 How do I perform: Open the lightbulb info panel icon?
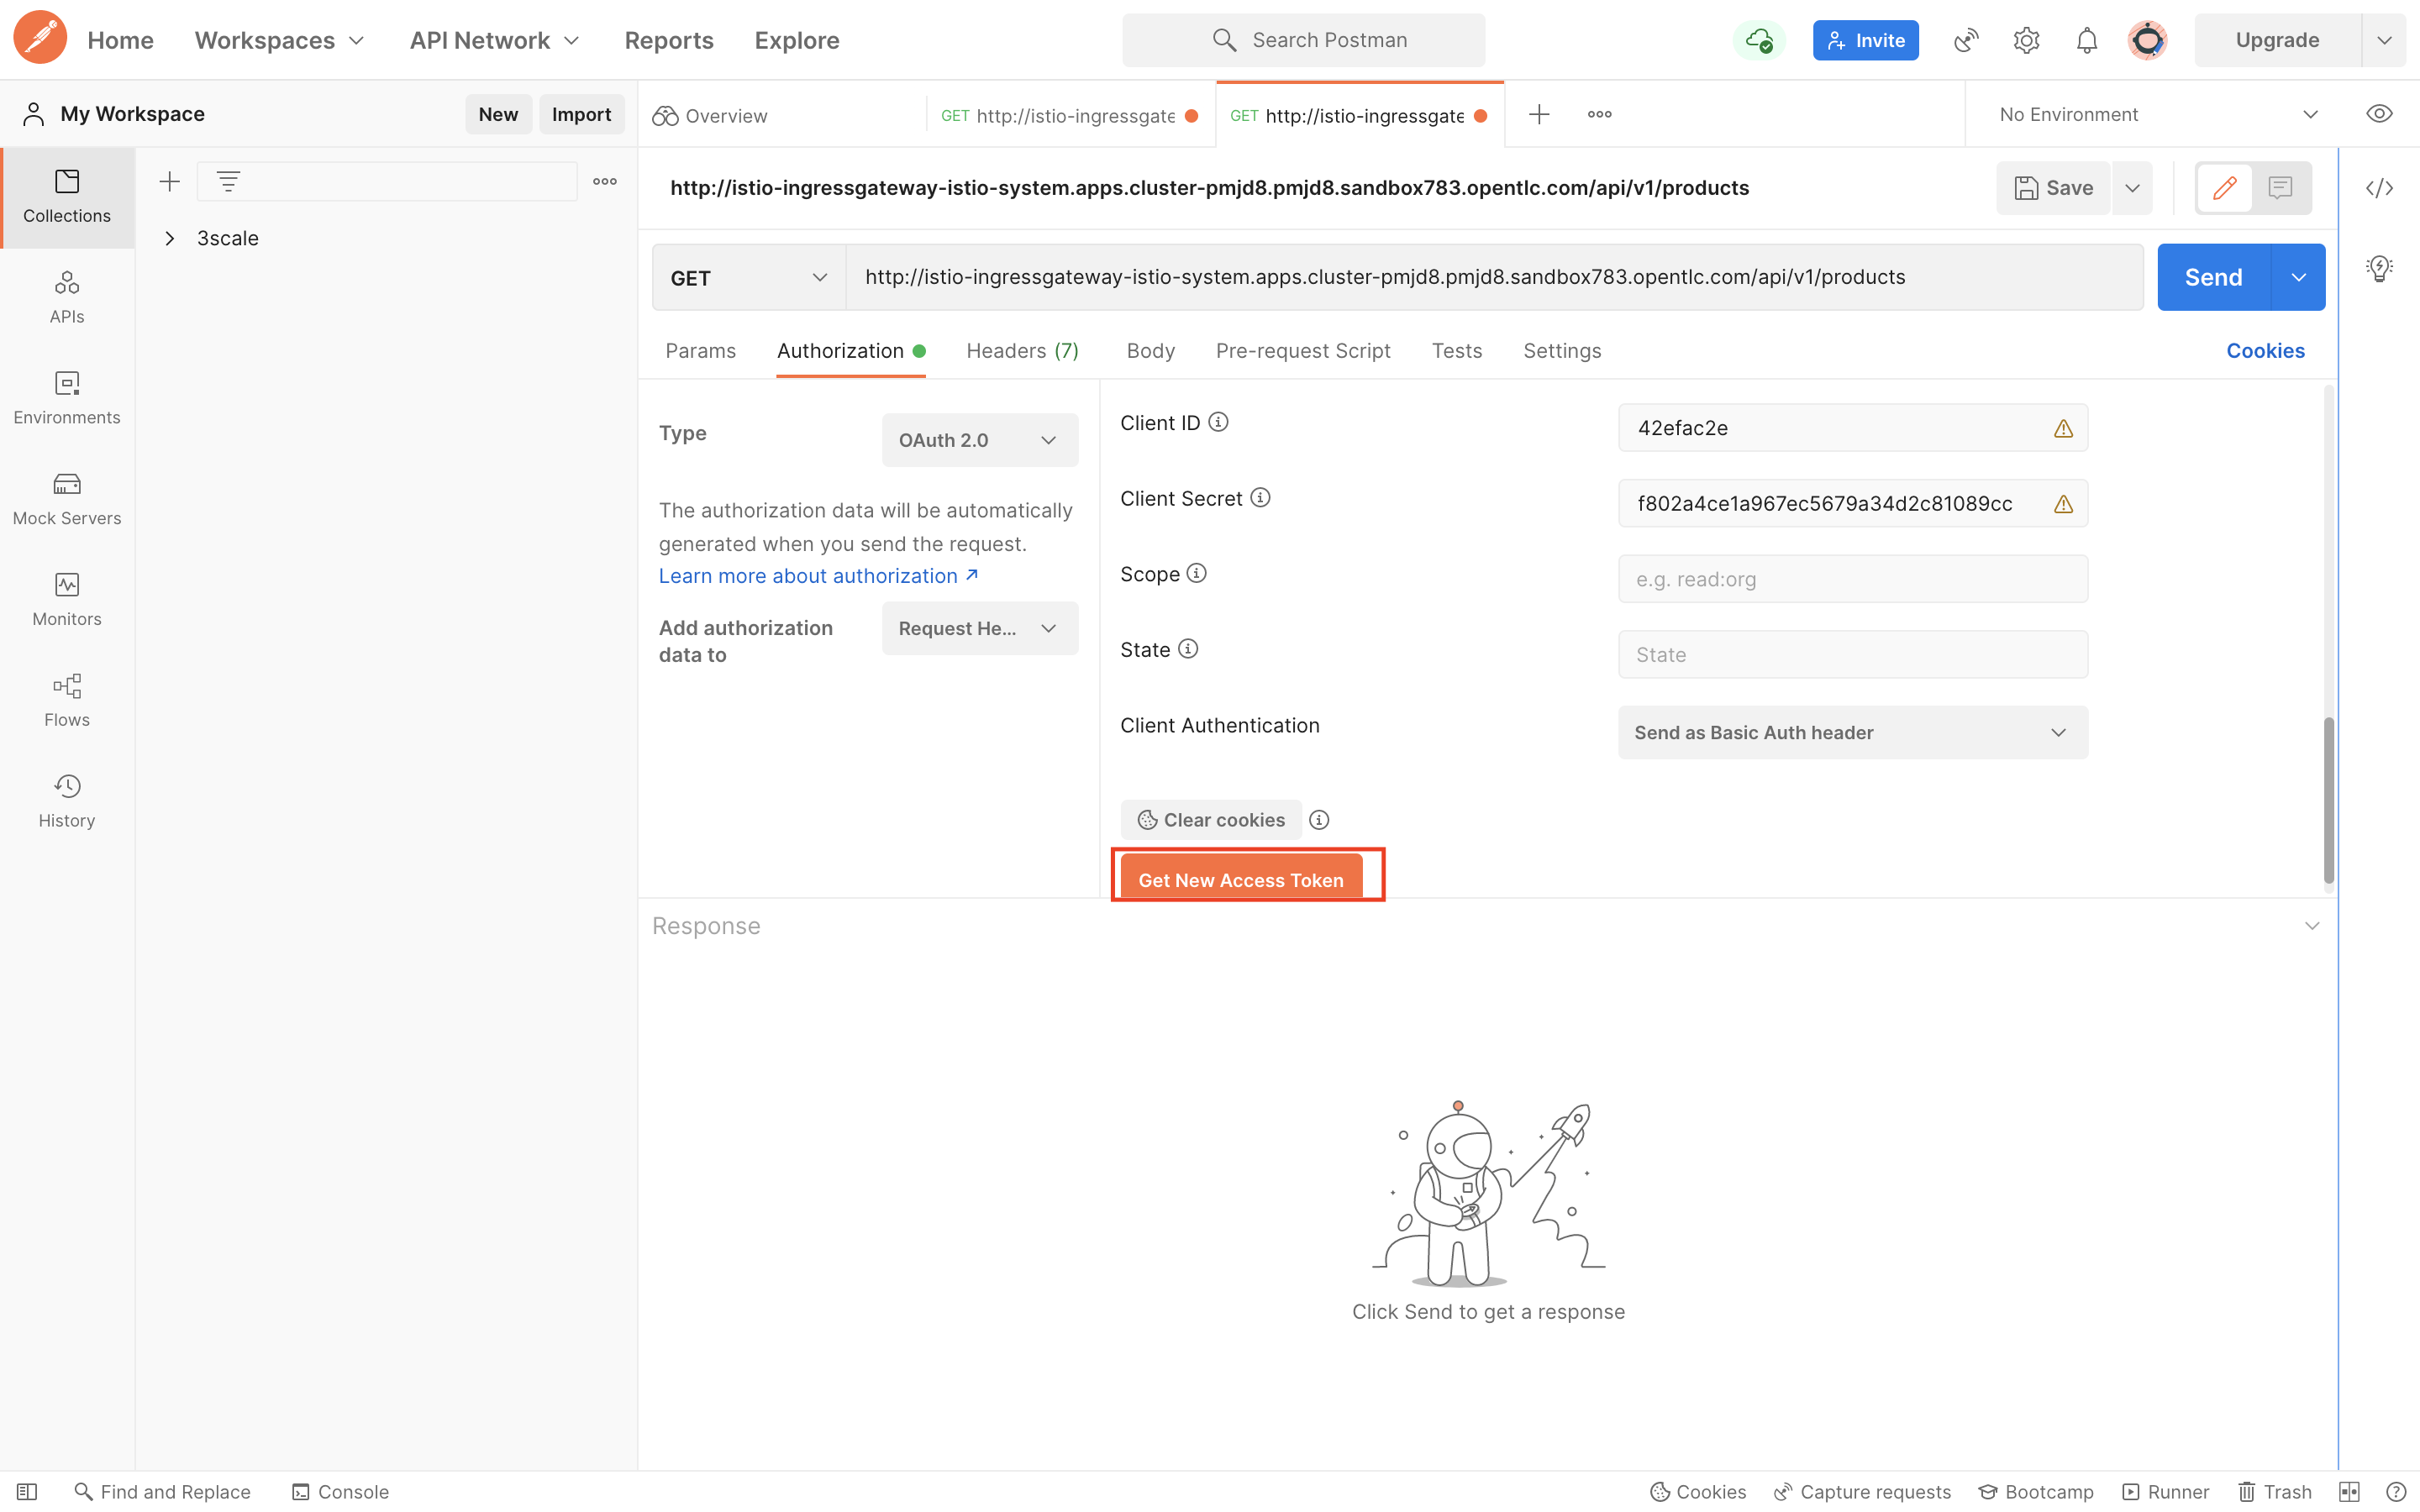click(x=2379, y=268)
